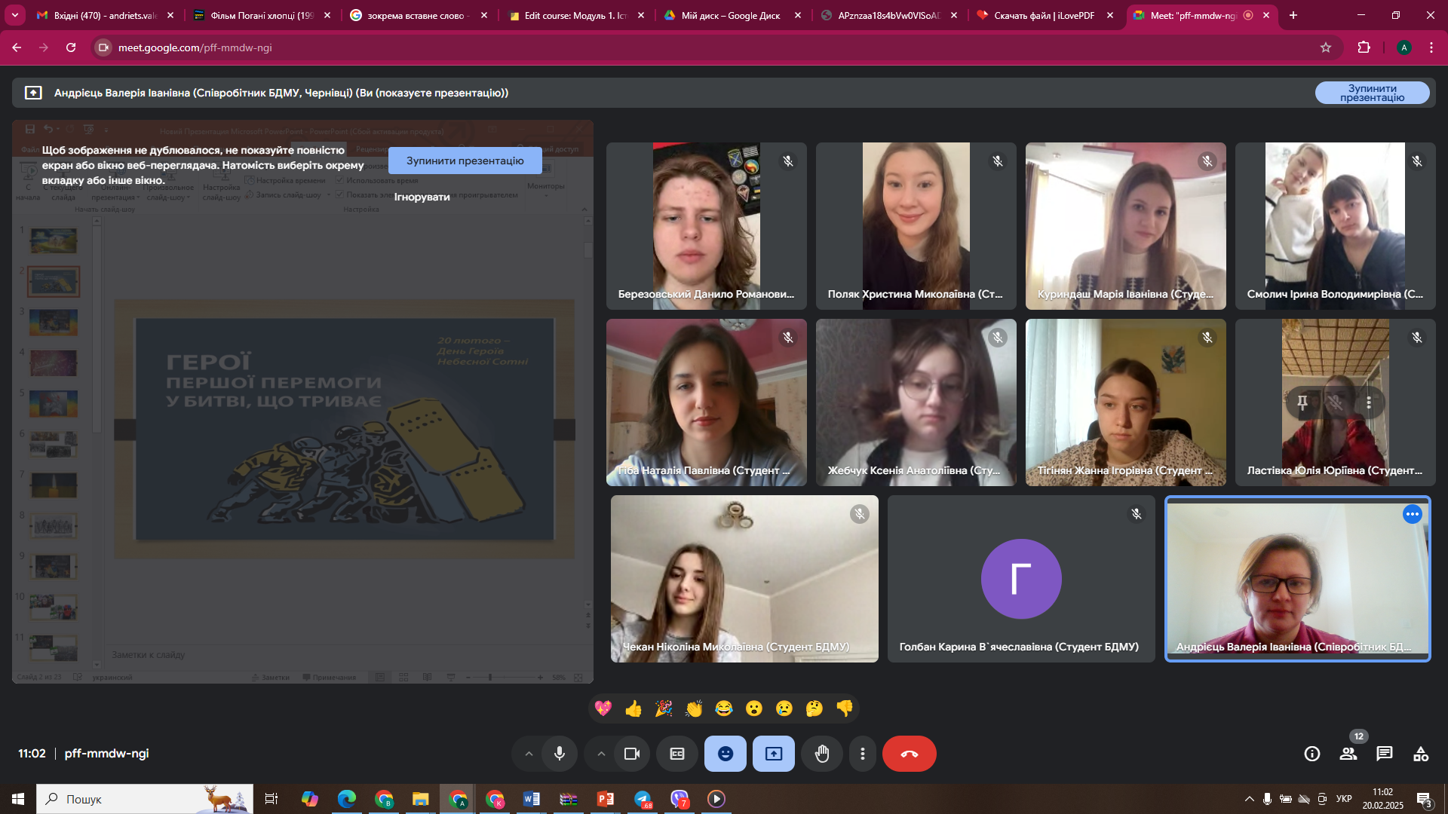Send the surprised face reaction
1448x814 pixels.
tap(754, 708)
